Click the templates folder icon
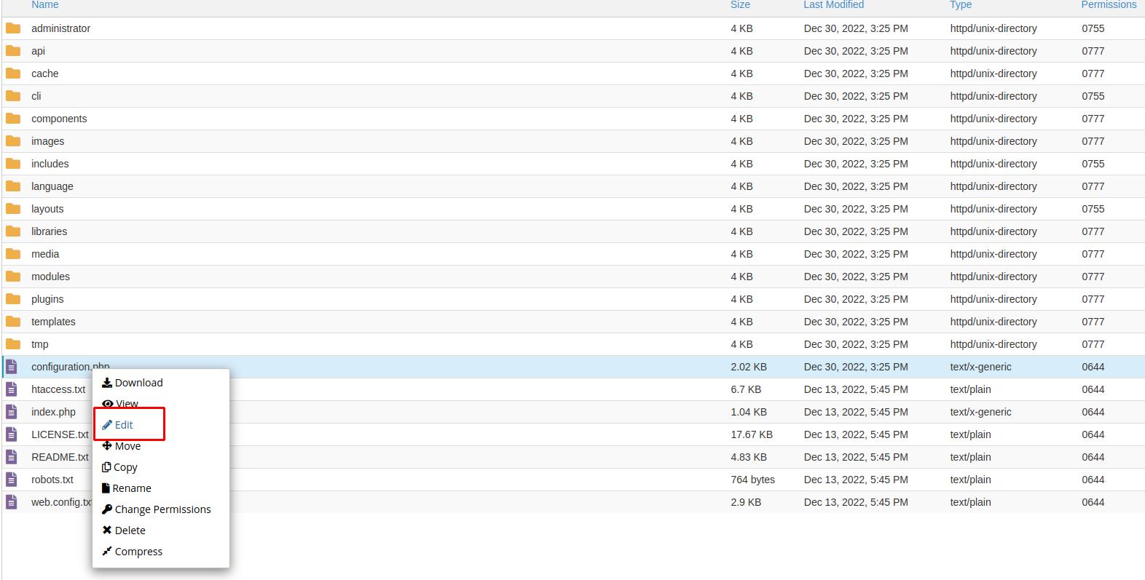 tap(13, 322)
